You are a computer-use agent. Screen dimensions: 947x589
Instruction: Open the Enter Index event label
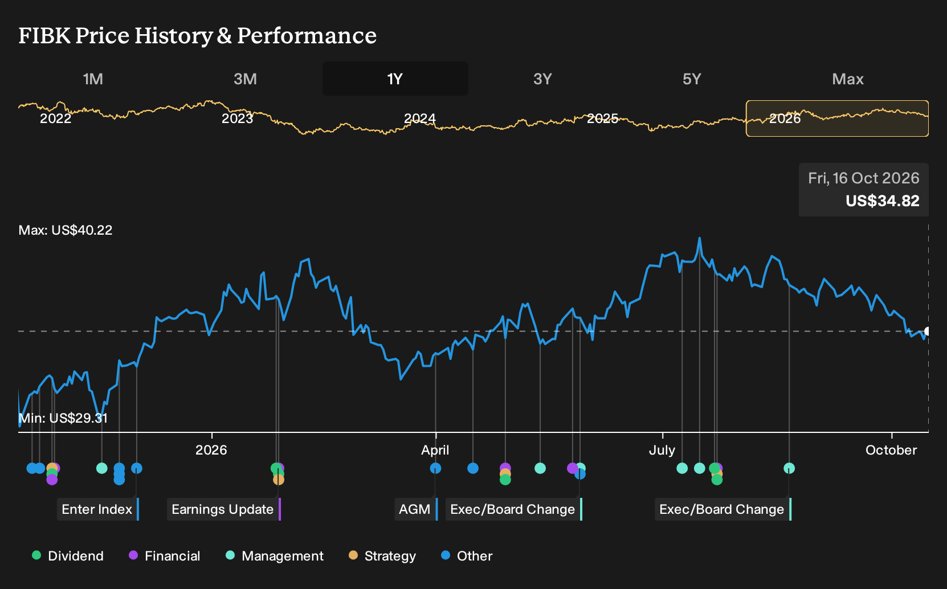97,509
